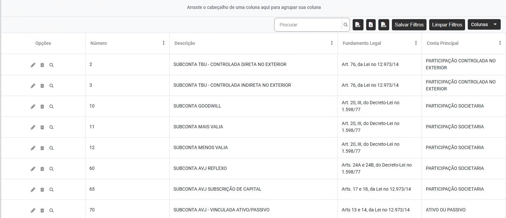View details of row number 2
Screen dimensions: 506x218
(x=51, y=65)
